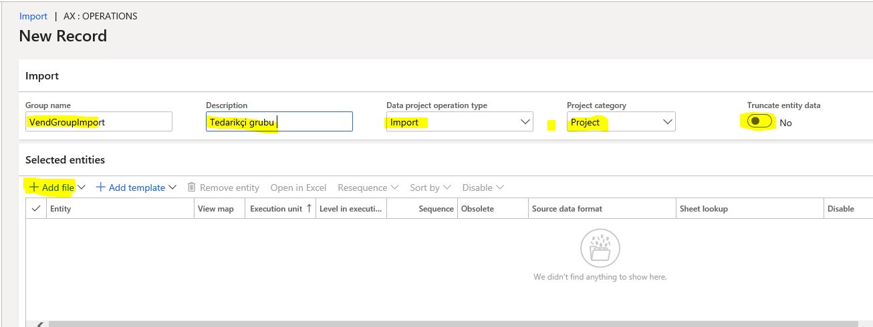This screenshot has width=873, height=327.
Task: Open the Data project operation type dropdown
Action: coord(525,122)
